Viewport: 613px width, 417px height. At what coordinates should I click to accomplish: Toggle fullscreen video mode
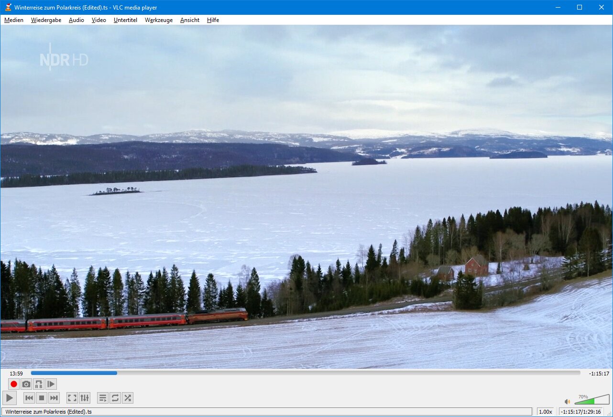point(72,398)
